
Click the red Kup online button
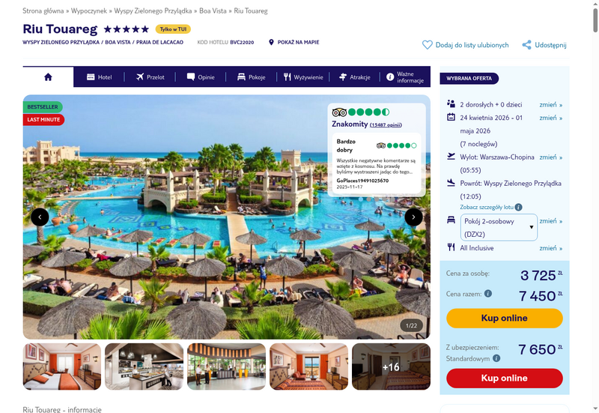(504, 379)
